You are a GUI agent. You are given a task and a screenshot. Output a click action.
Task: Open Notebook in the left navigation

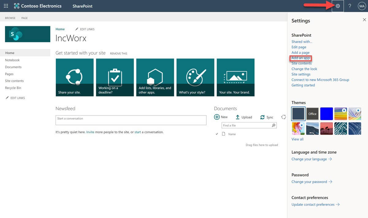click(x=12, y=60)
